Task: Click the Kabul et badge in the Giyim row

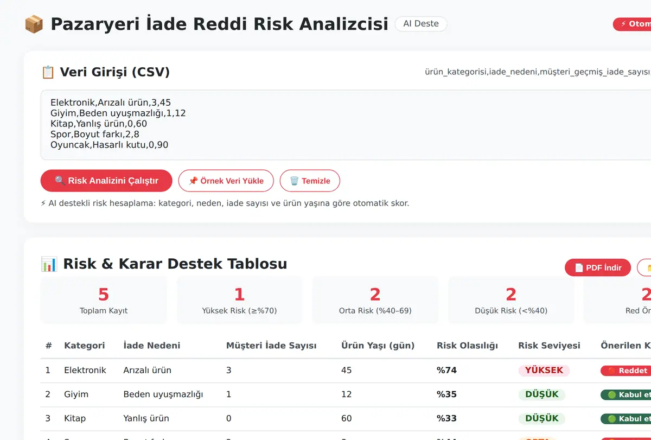Action: pyautogui.click(x=626, y=395)
